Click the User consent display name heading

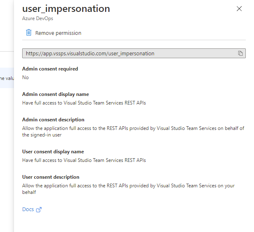coord(53,152)
